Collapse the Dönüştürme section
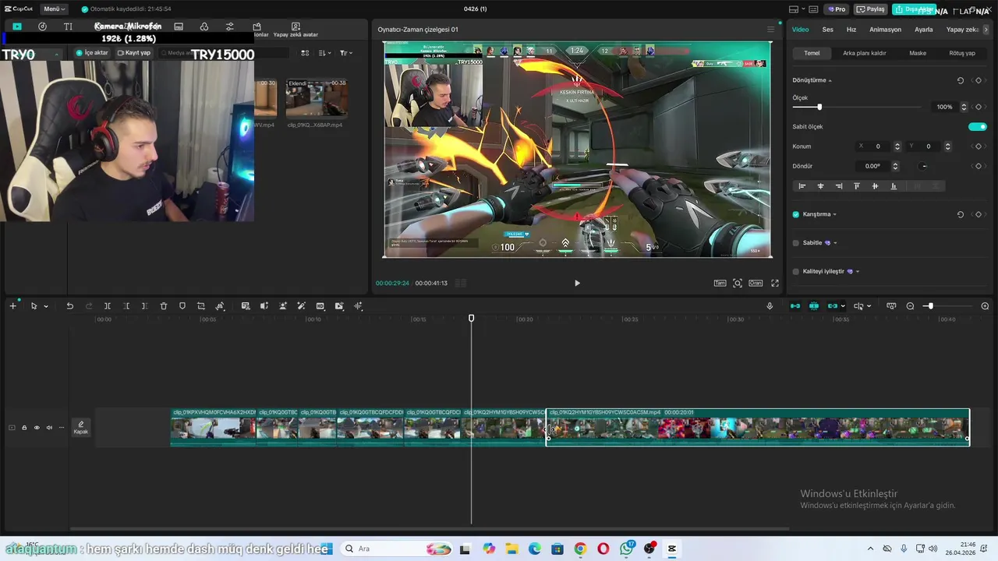 tap(830, 80)
